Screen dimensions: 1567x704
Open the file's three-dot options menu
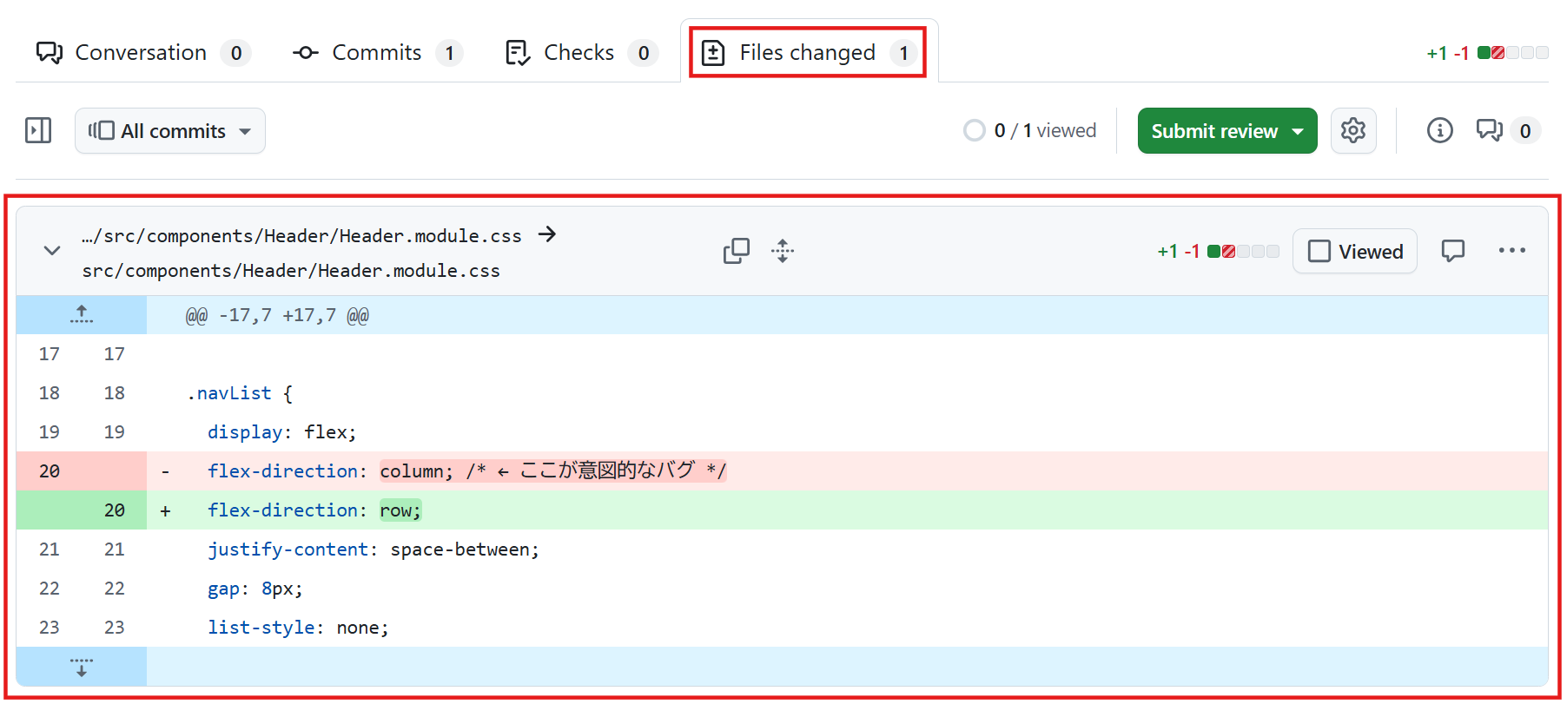pyautogui.click(x=1511, y=251)
